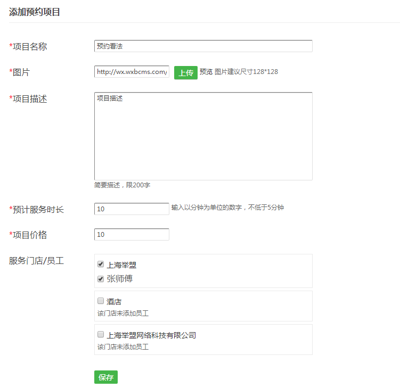
Task: Click the 添加预约项目 page heading
Action: tap(35, 12)
